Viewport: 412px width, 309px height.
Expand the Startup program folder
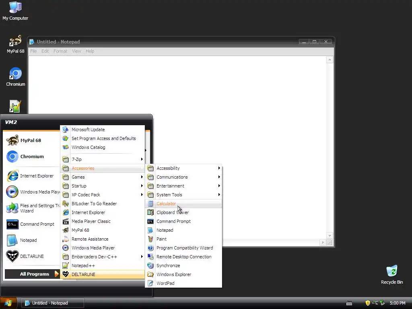(103, 186)
